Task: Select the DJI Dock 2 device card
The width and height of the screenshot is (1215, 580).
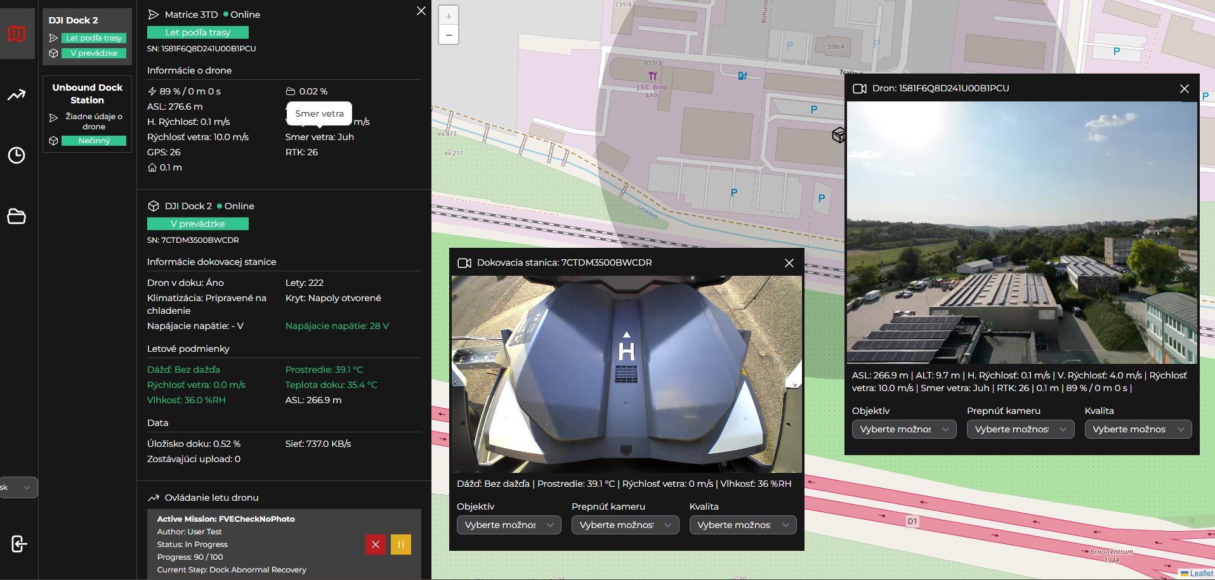Action: (x=87, y=37)
